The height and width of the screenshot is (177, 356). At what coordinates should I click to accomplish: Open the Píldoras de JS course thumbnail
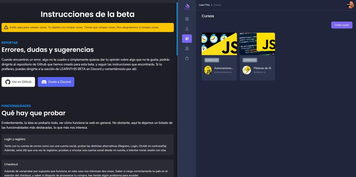point(257,44)
